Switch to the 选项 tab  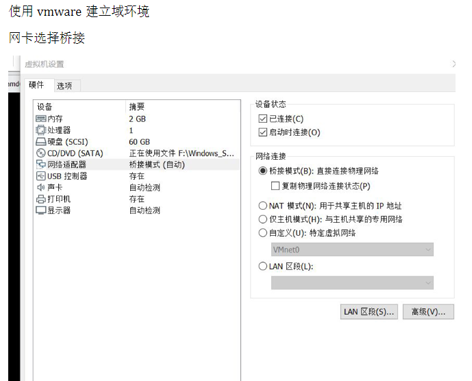(x=64, y=86)
